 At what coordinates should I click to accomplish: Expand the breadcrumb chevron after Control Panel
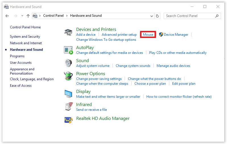67,16
